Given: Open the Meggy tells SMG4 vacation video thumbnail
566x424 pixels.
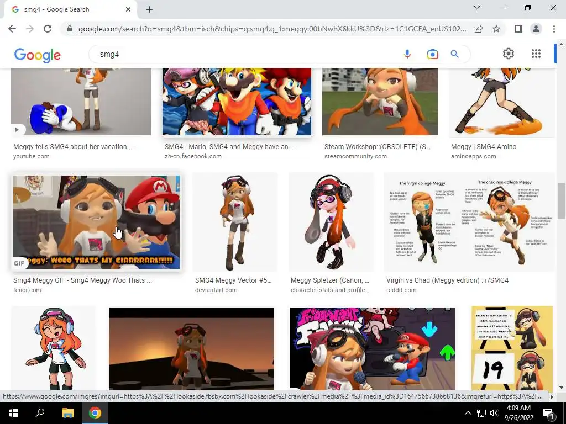Looking at the screenshot, I should point(81,102).
